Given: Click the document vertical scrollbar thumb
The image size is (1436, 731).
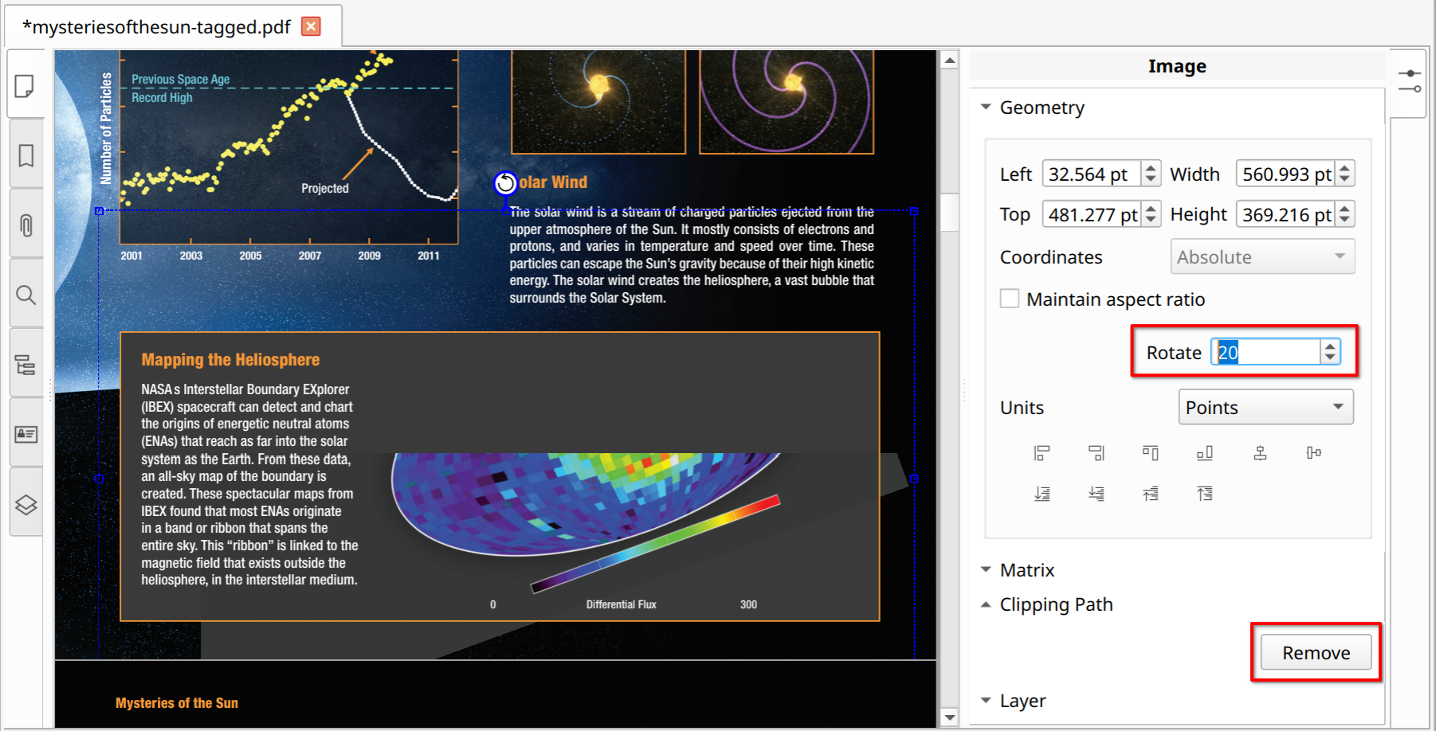Looking at the screenshot, I should click(x=949, y=212).
